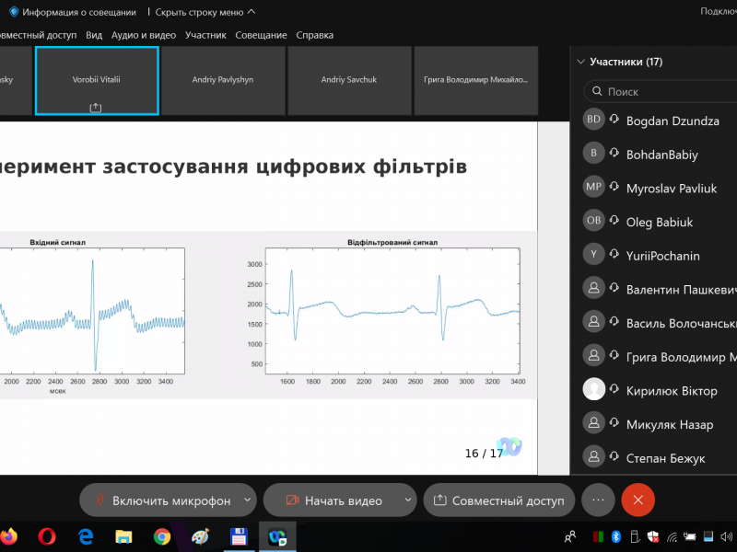The height and width of the screenshot is (552, 737).
Task: Launch Google Chrome from the taskbar
Action: pyautogui.click(x=162, y=535)
